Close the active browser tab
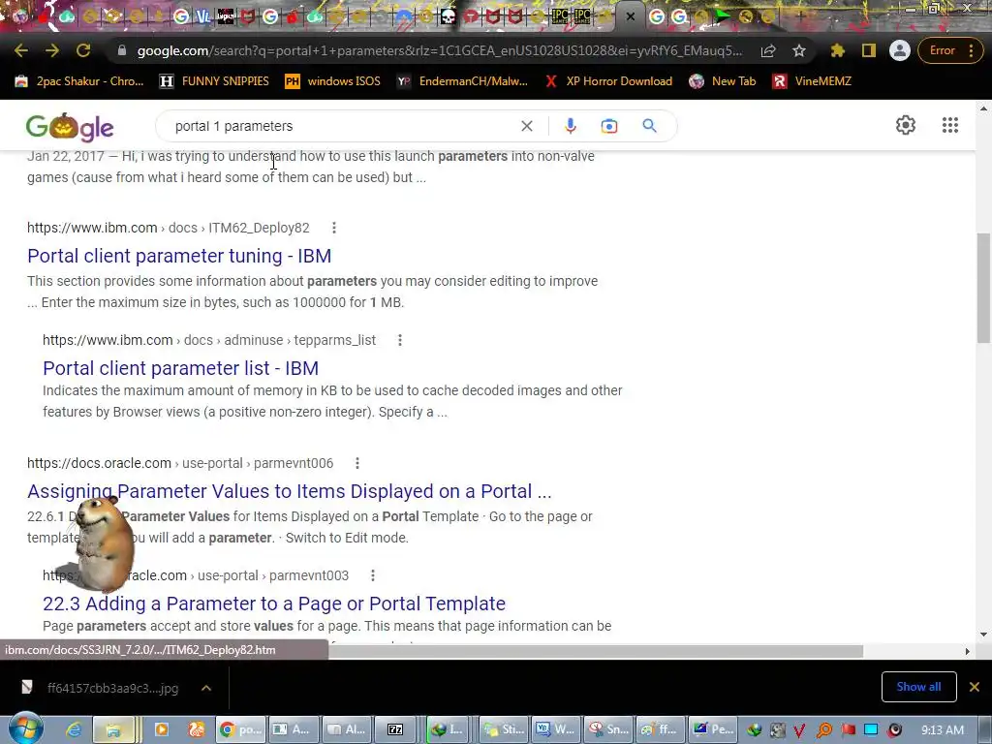Screen dimensions: 992x744 630,17
